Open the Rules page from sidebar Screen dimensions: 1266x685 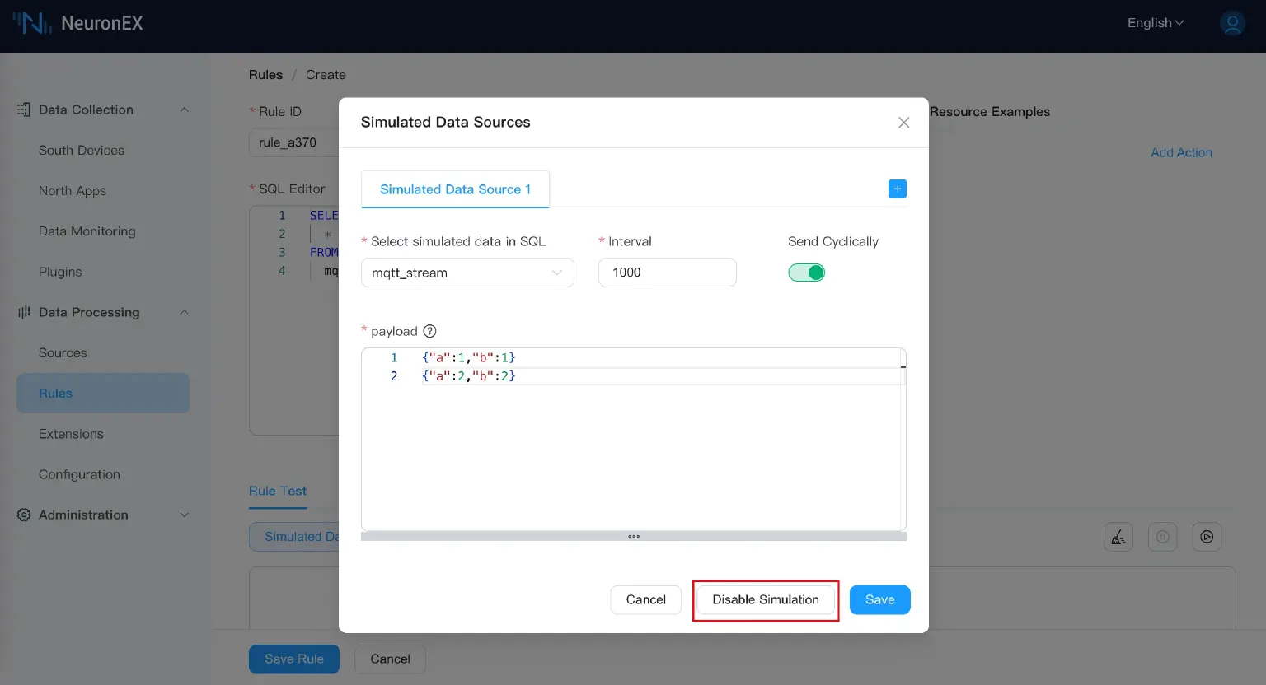(55, 393)
